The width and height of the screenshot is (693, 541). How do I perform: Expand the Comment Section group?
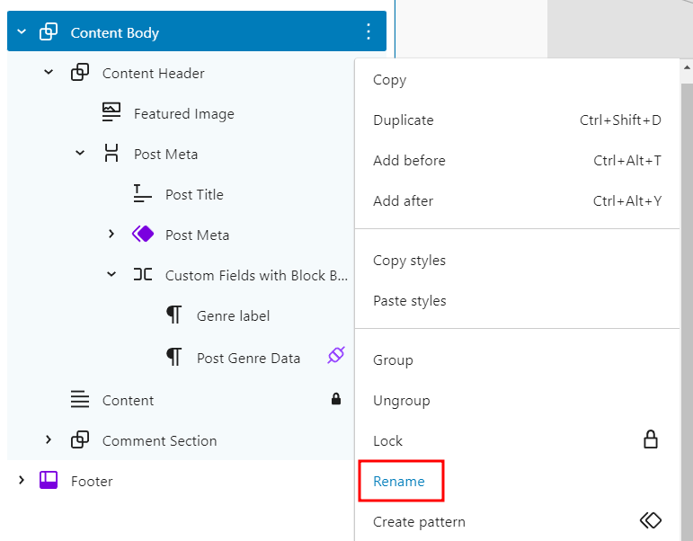49,440
